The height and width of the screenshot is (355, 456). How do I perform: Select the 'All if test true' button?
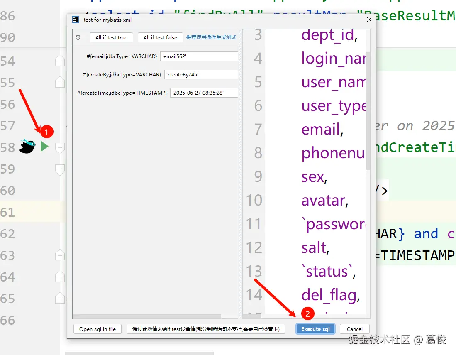[x=111, y=37]
